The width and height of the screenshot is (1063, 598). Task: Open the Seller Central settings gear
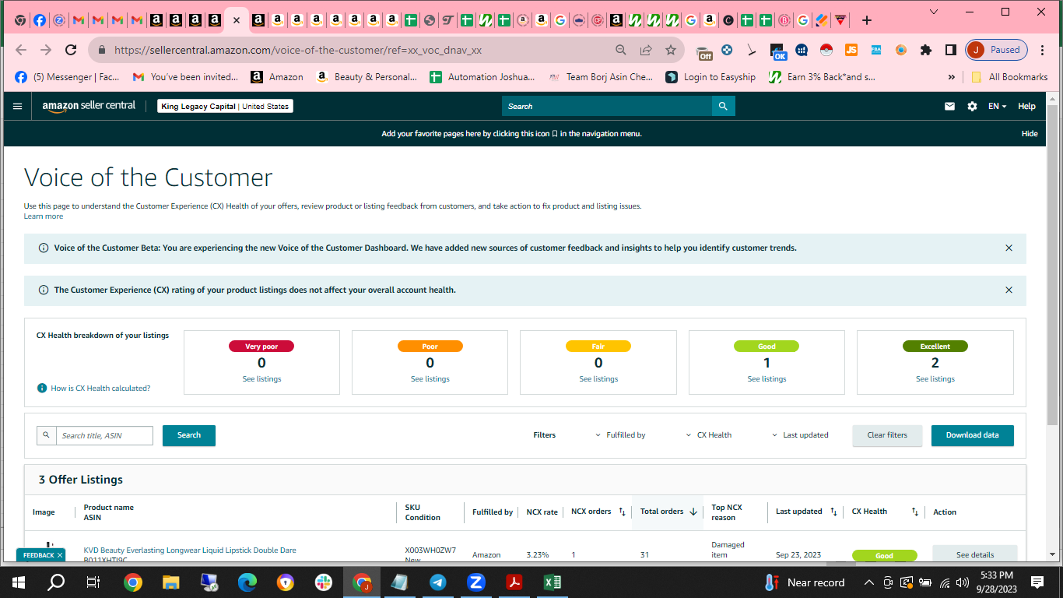[x=972, y=106]
